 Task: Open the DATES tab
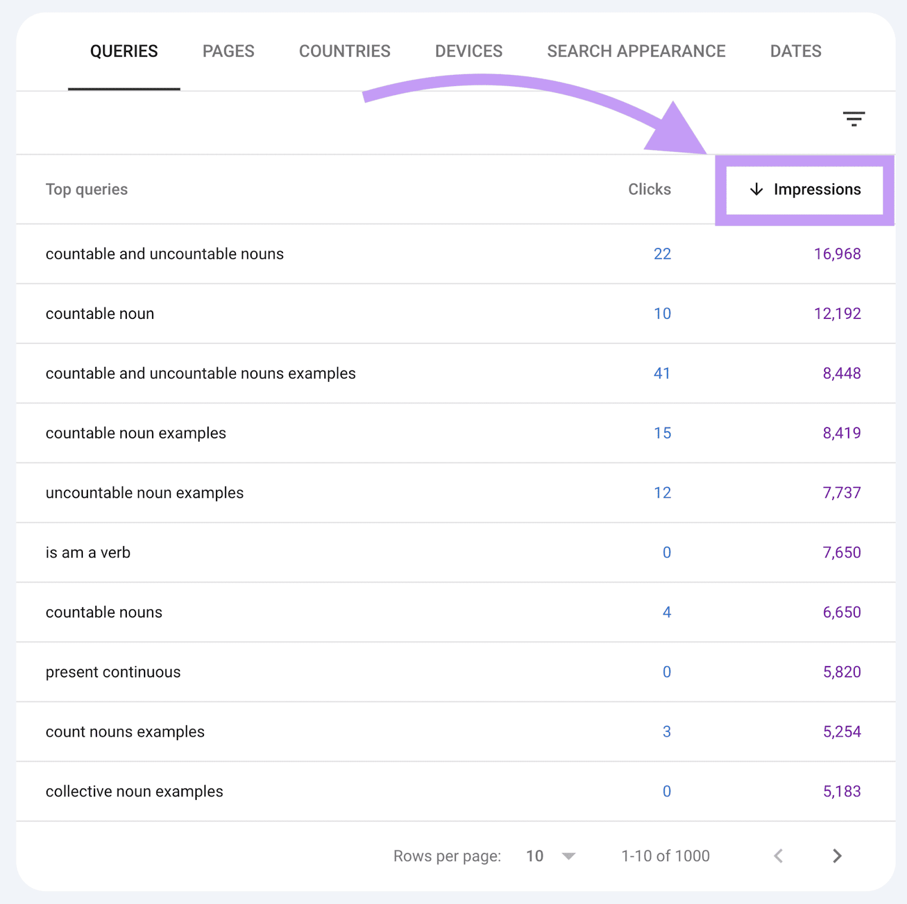pyautogui.click(x=795, y=51)
